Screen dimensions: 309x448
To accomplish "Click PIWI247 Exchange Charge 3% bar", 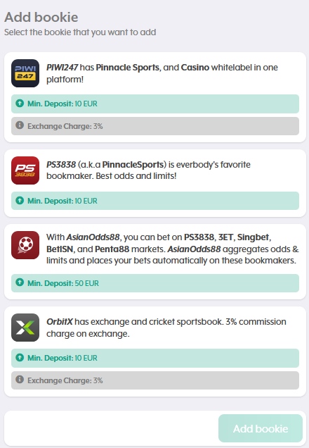I will tap(155, 126).
